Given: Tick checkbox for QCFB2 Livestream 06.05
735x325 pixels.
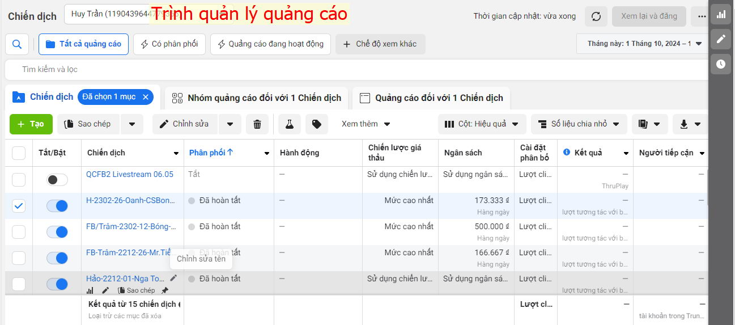Looking at the screenshot, I should point(19,180).
